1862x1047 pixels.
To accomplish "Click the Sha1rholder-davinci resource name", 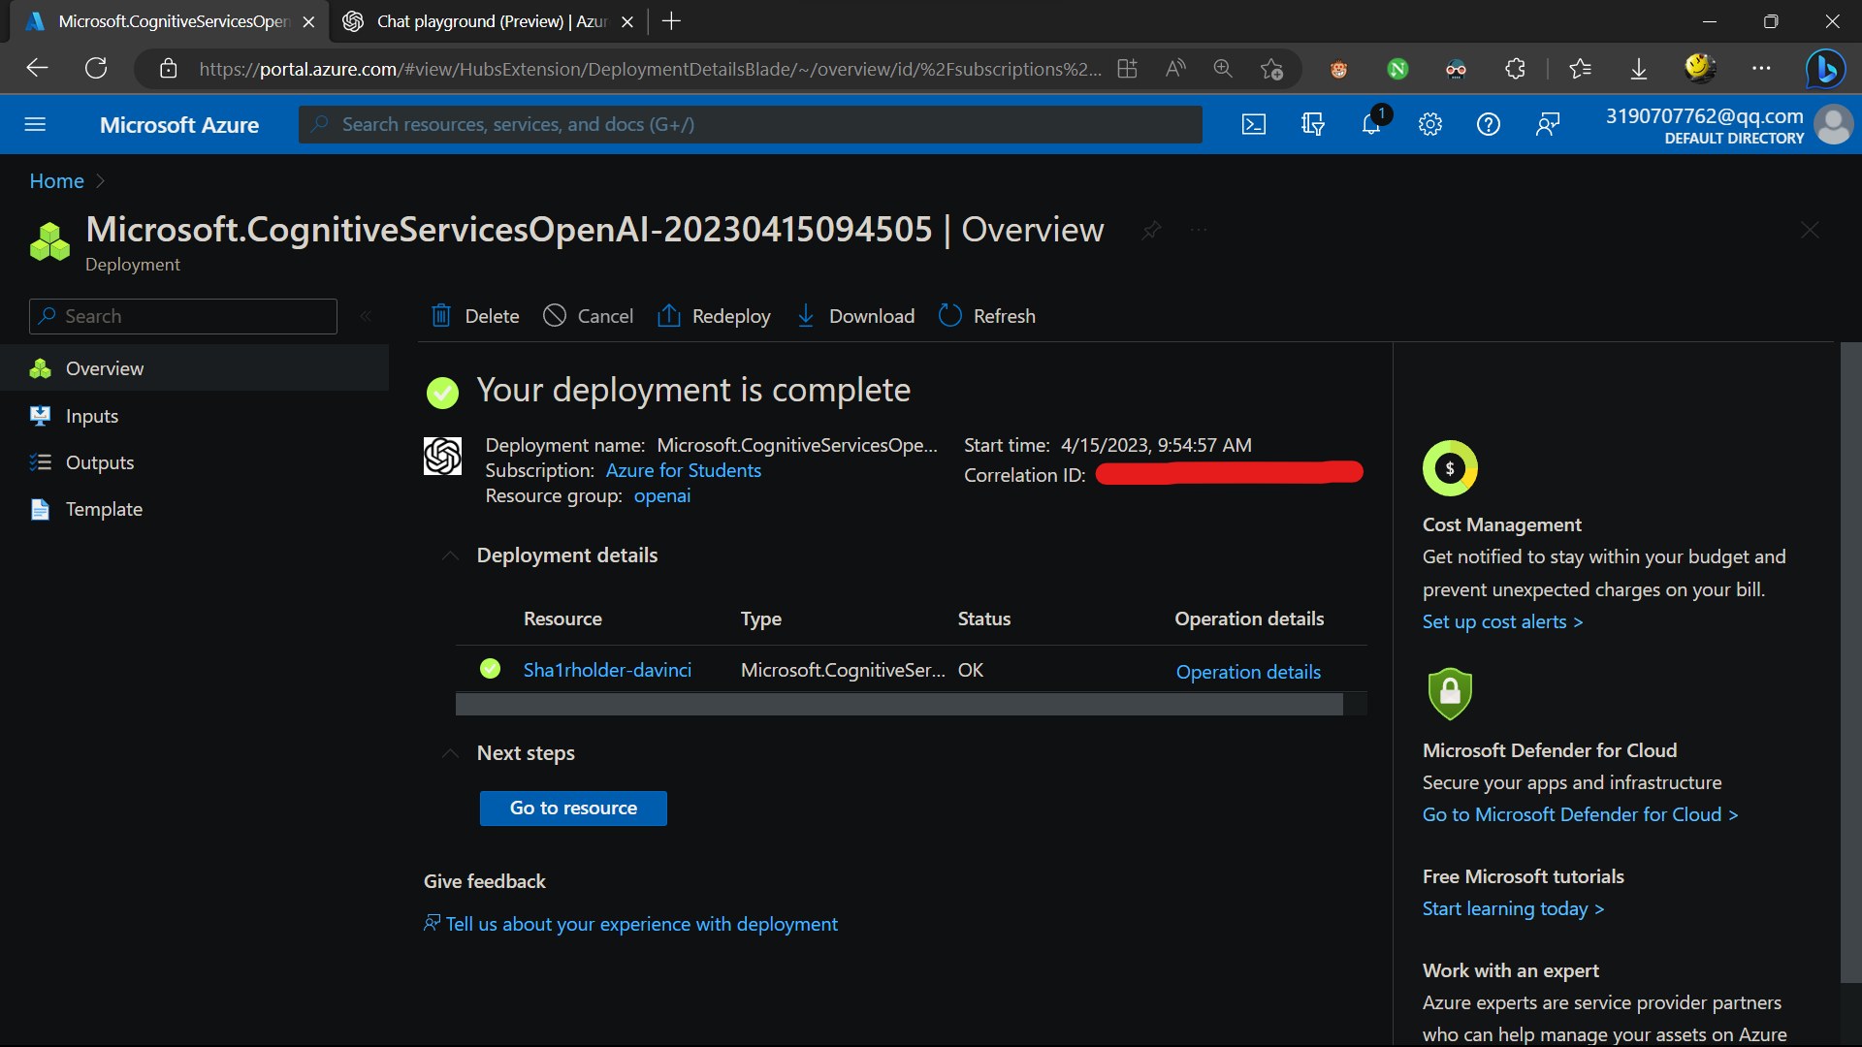I will click(x=607, y=669).
